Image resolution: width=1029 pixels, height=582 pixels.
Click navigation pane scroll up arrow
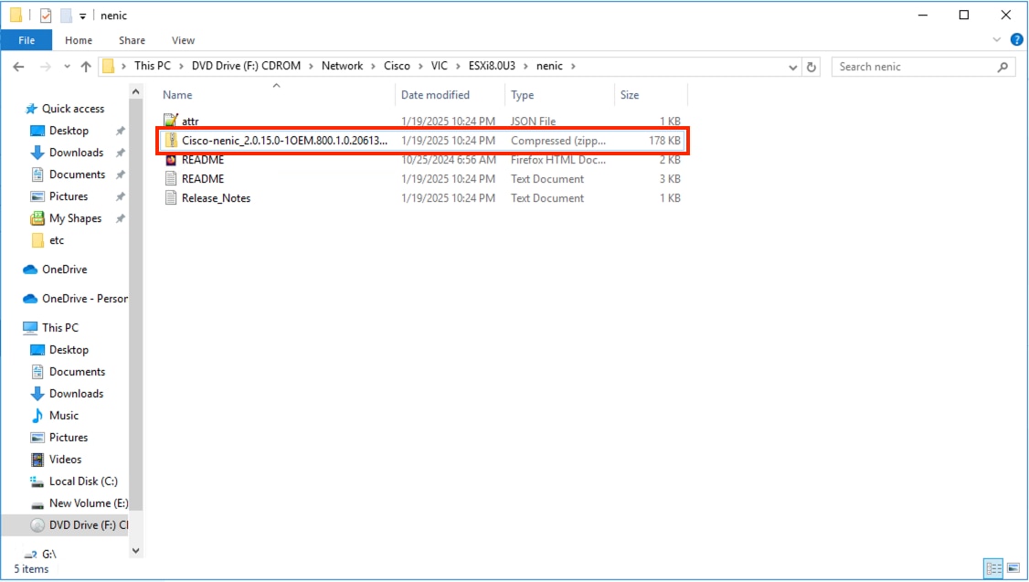tap(136, 92)
